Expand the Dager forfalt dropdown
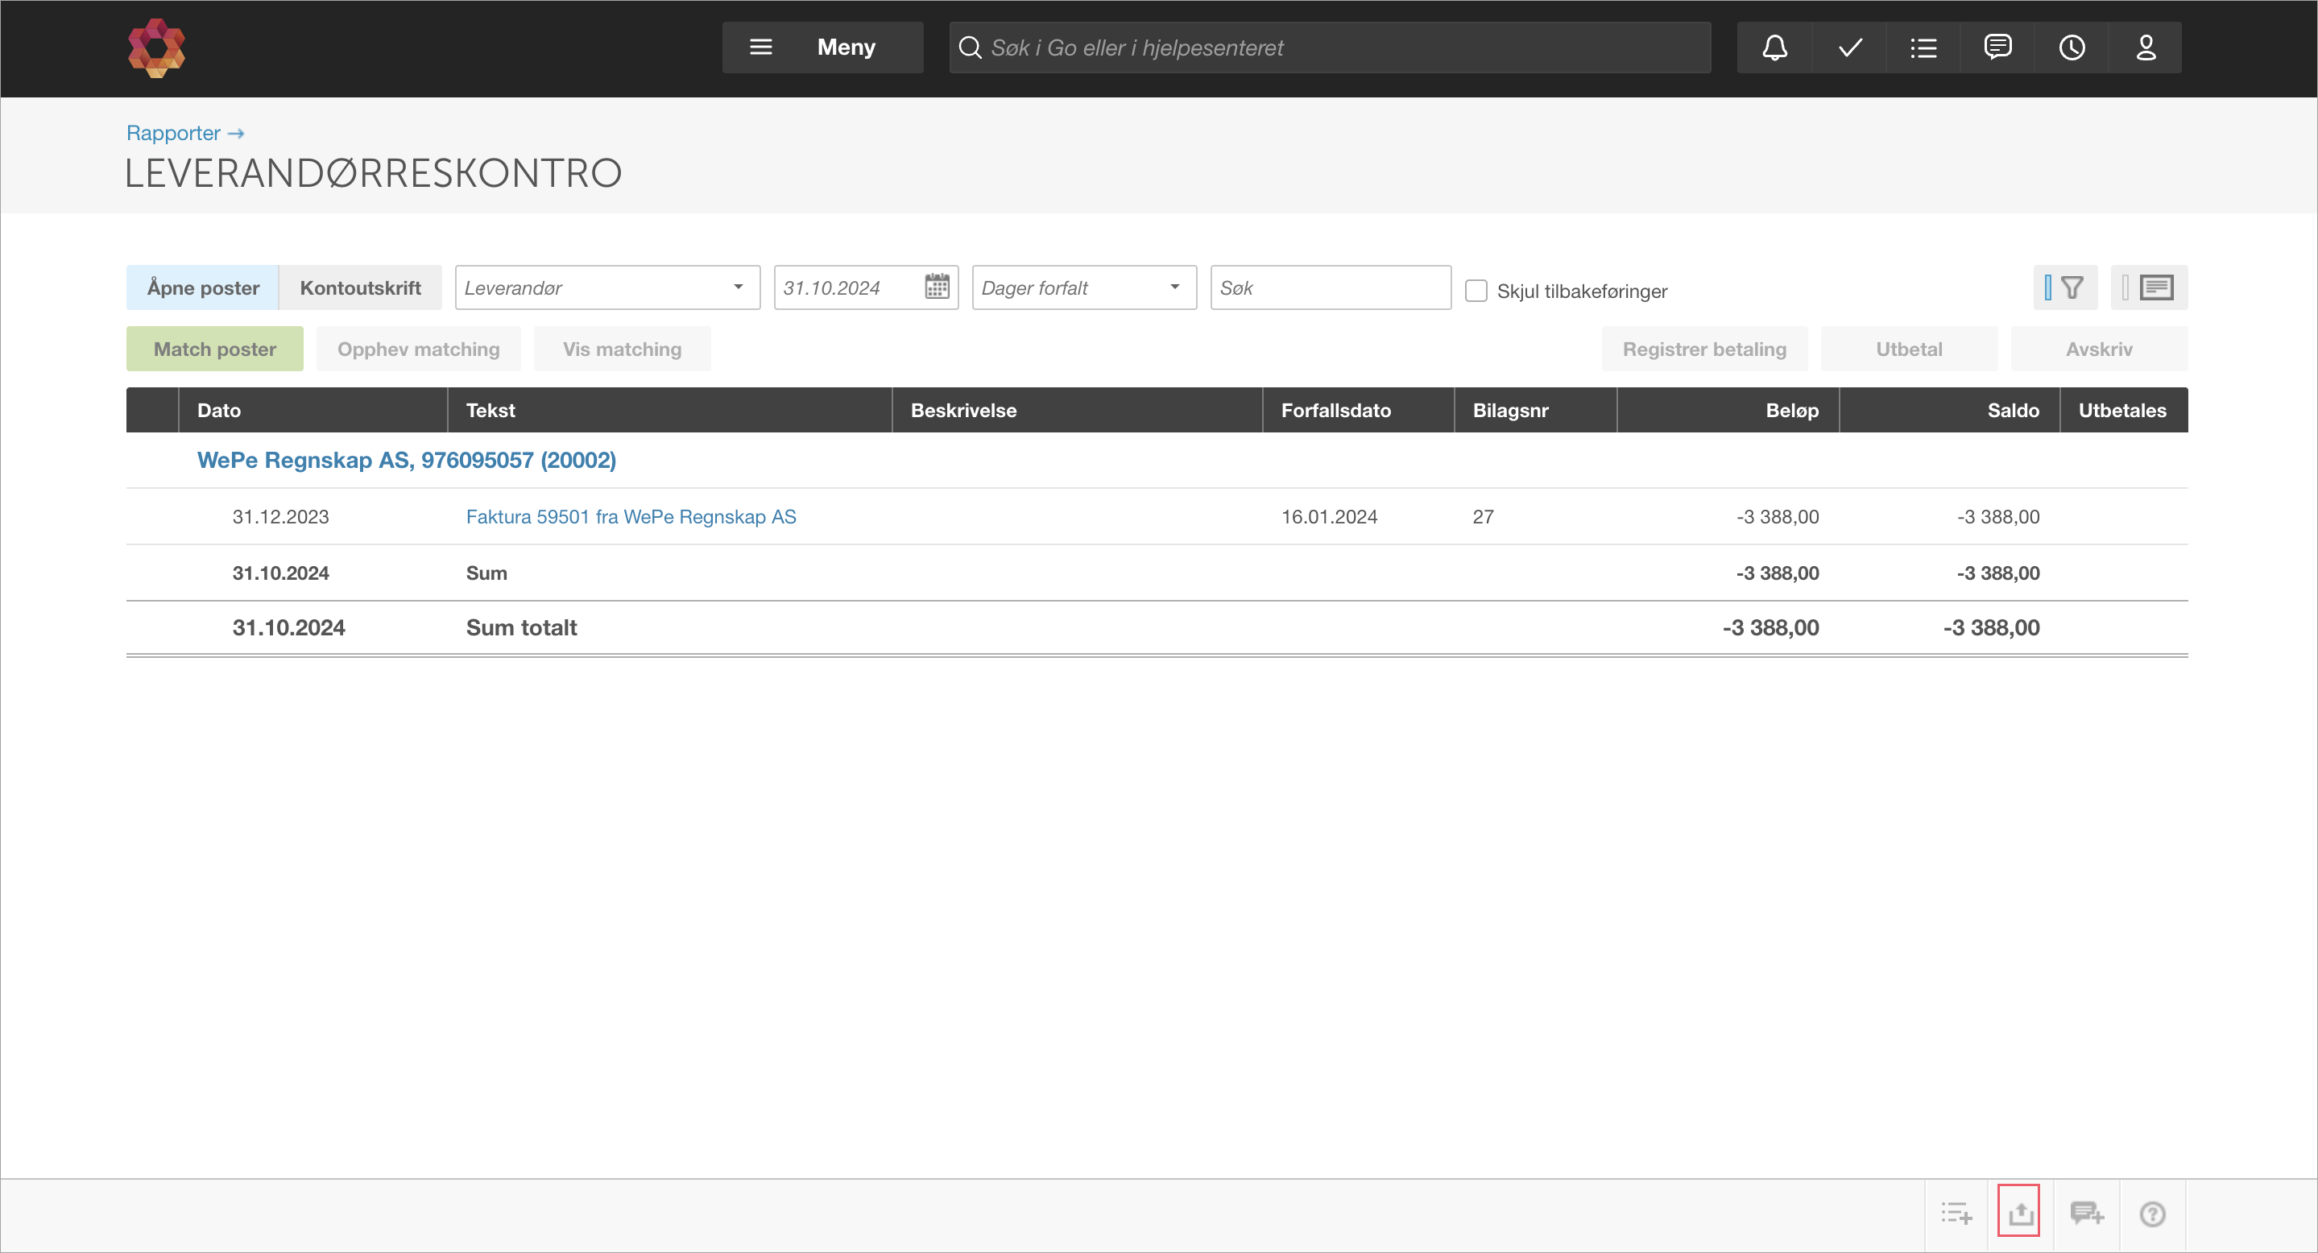The width and height of the screenshot is (2318, 1253). coord(1084,287)
